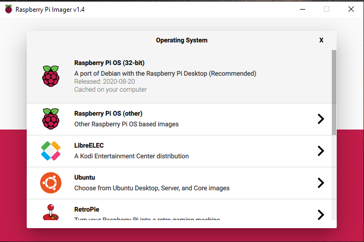Click the Raspberry Pi OS (32-bit) raspberry icon
The height and width of the screenshot is (242, 364).
tap(51, 76)
